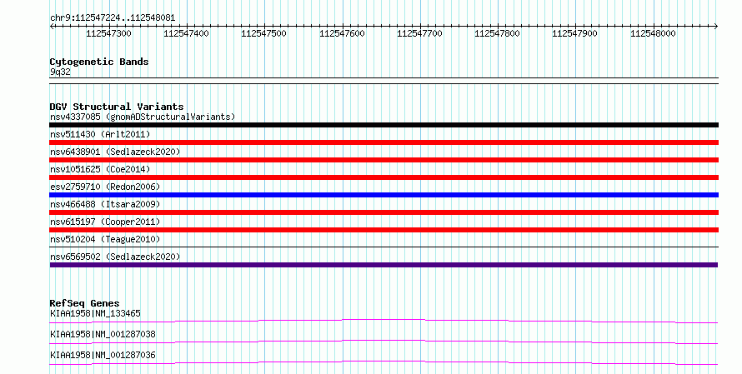
Task: Open variant nsv6438901 (Sedlazeck2020) label
Action: coord(115,152)
